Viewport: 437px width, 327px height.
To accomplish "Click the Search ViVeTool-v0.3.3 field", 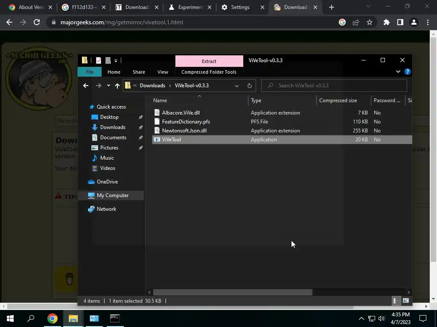I will tap(334, 85).
